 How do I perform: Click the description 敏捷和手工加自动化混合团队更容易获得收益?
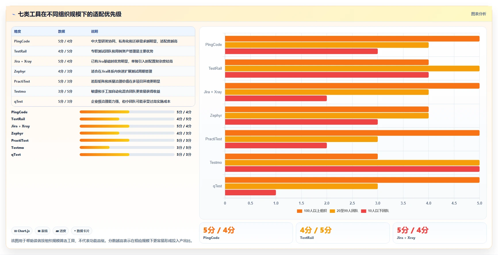click(x=126, y=92)
